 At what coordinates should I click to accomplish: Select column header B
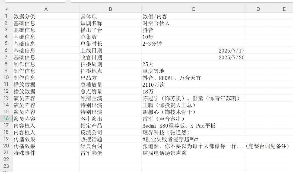click(110, 9)
